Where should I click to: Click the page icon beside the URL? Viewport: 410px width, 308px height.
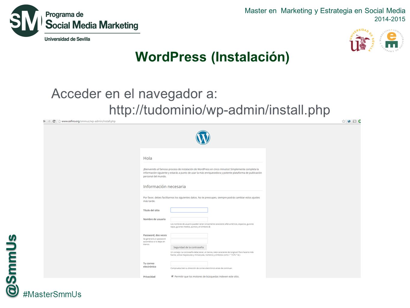point(59,121)
